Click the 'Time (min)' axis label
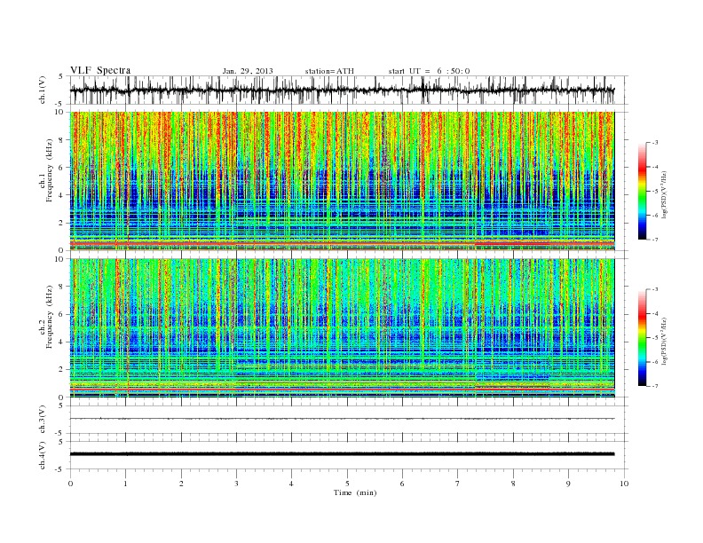The image size is (703, 543). pos(355,492)
